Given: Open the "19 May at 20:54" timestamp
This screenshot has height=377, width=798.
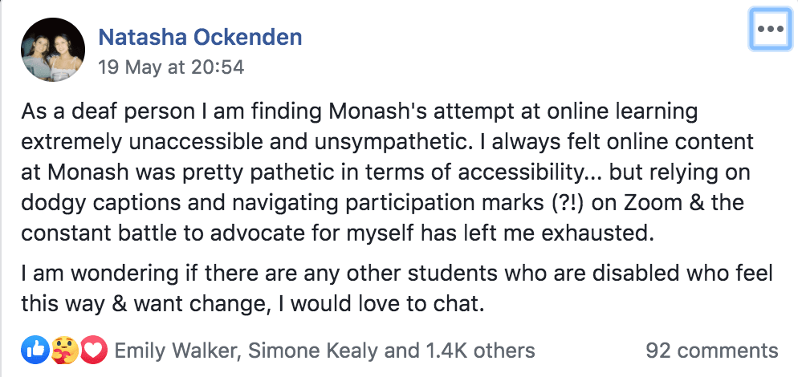Looking at the screenshot, I should tap(170, 67).
